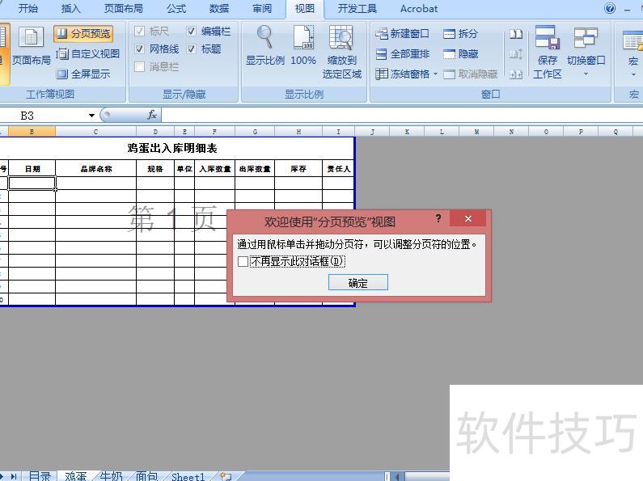Click the dialog help question mark
The width and height of the screenshot is (643, 481).
pyautogui.click(x=438, y=218)
